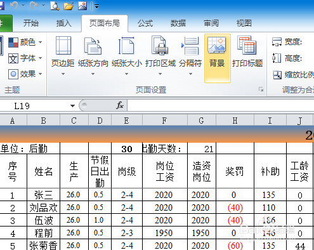Click the Name Box showing L19
The width and height of the screenshot is (314, 250).
(35, 106)
